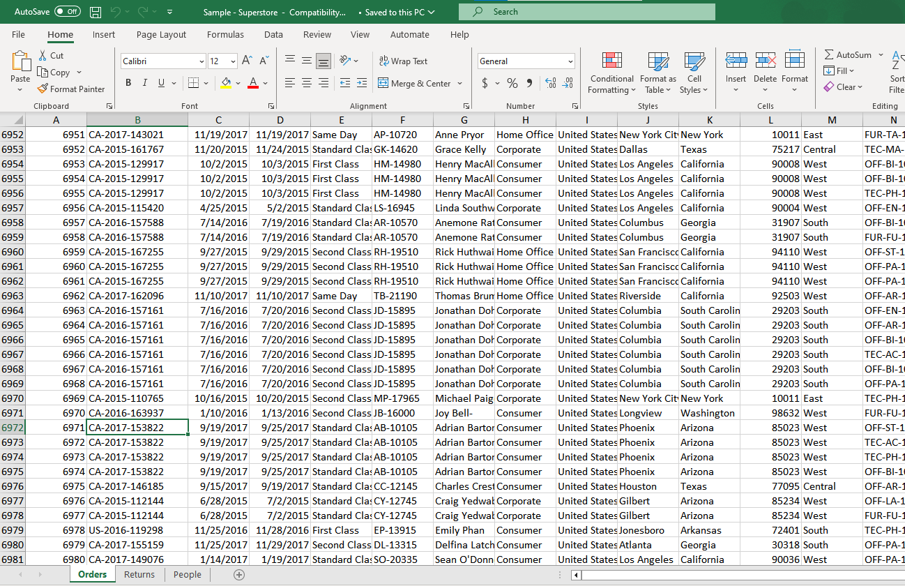Switch to the Returns sheet tab
Viewport: 905px width, 586px height.
click(x=139, y=575)
